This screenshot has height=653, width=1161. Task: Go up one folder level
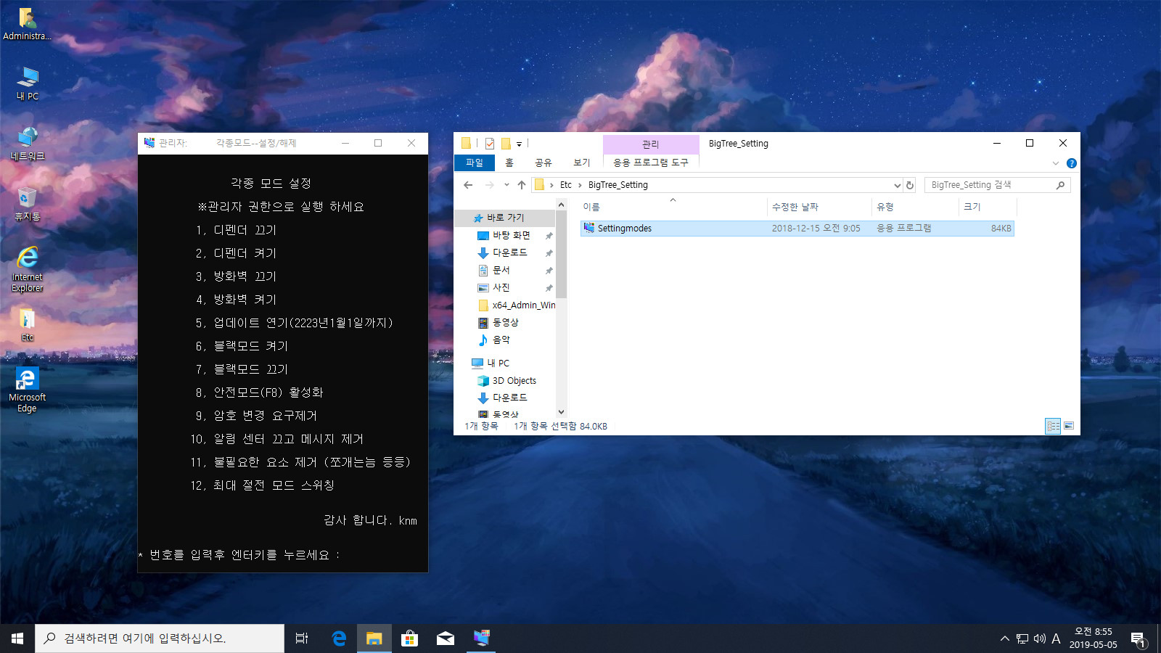(x=522, y=185)
